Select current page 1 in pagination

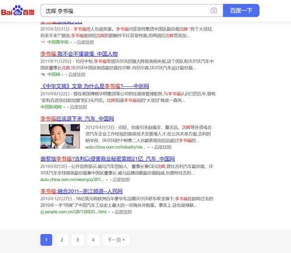coord(46,240)
